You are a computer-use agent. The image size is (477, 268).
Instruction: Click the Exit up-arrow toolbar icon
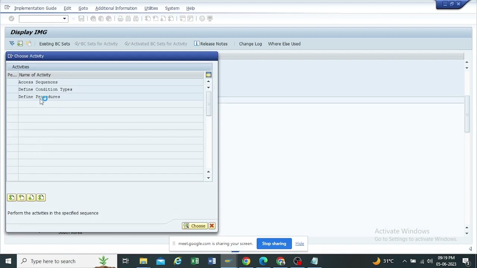(x=101, y=19)
